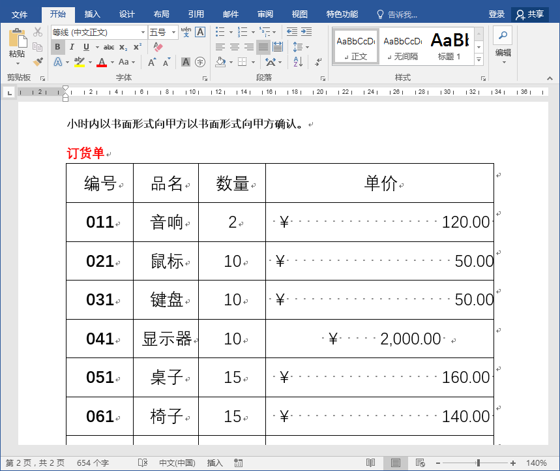Click the Copy icon on the clipboard group
The image size is (560, 471).
37,44
